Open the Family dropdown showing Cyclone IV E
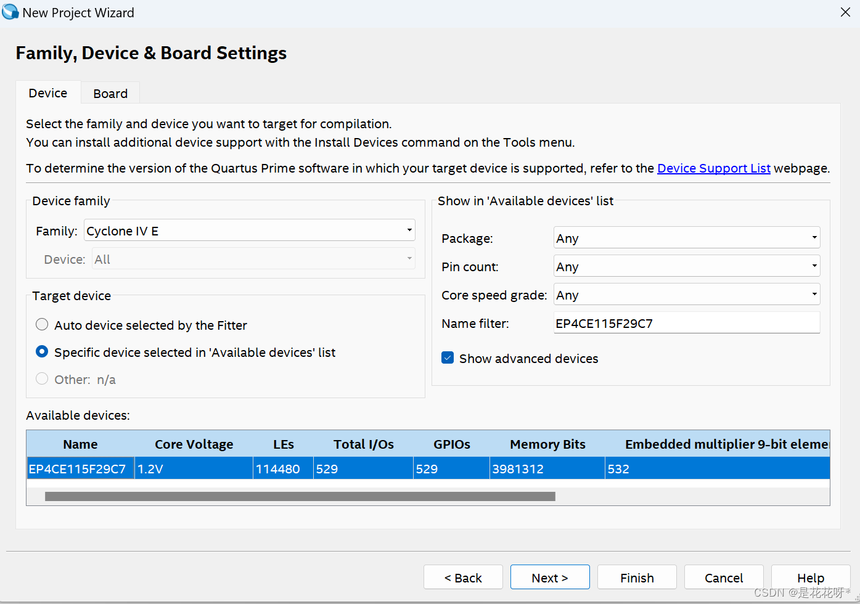The width and height of the screenshot is (860, 604). [x=250, y=231]
